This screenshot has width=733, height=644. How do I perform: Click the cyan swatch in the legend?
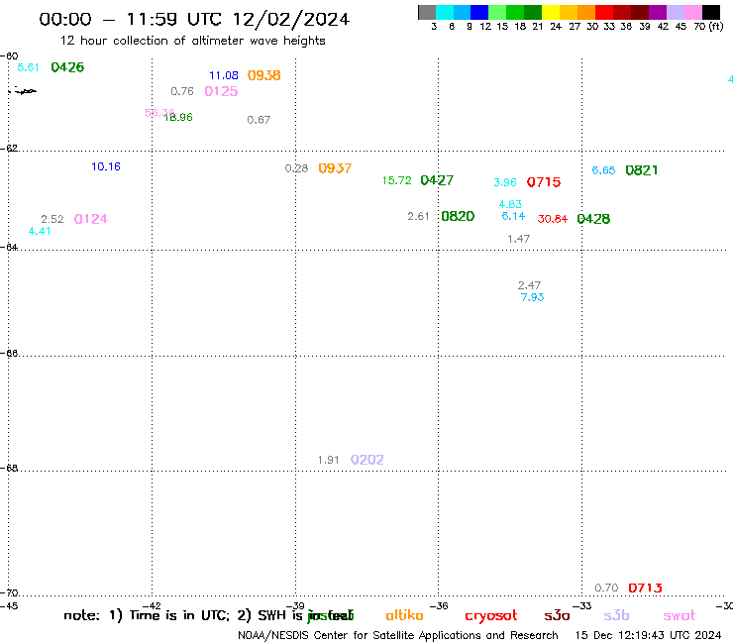coord(444,12)
